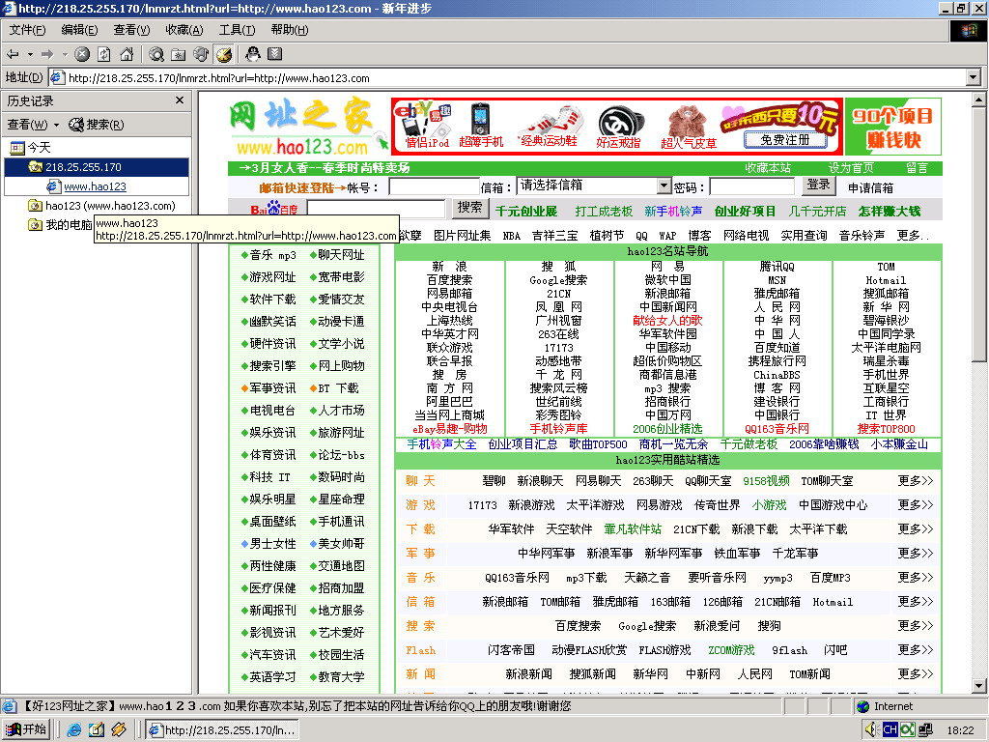Screen dimensions: 989x742
Task: Click 更多>> in the 聊天 row
Action: pos(916,481)
